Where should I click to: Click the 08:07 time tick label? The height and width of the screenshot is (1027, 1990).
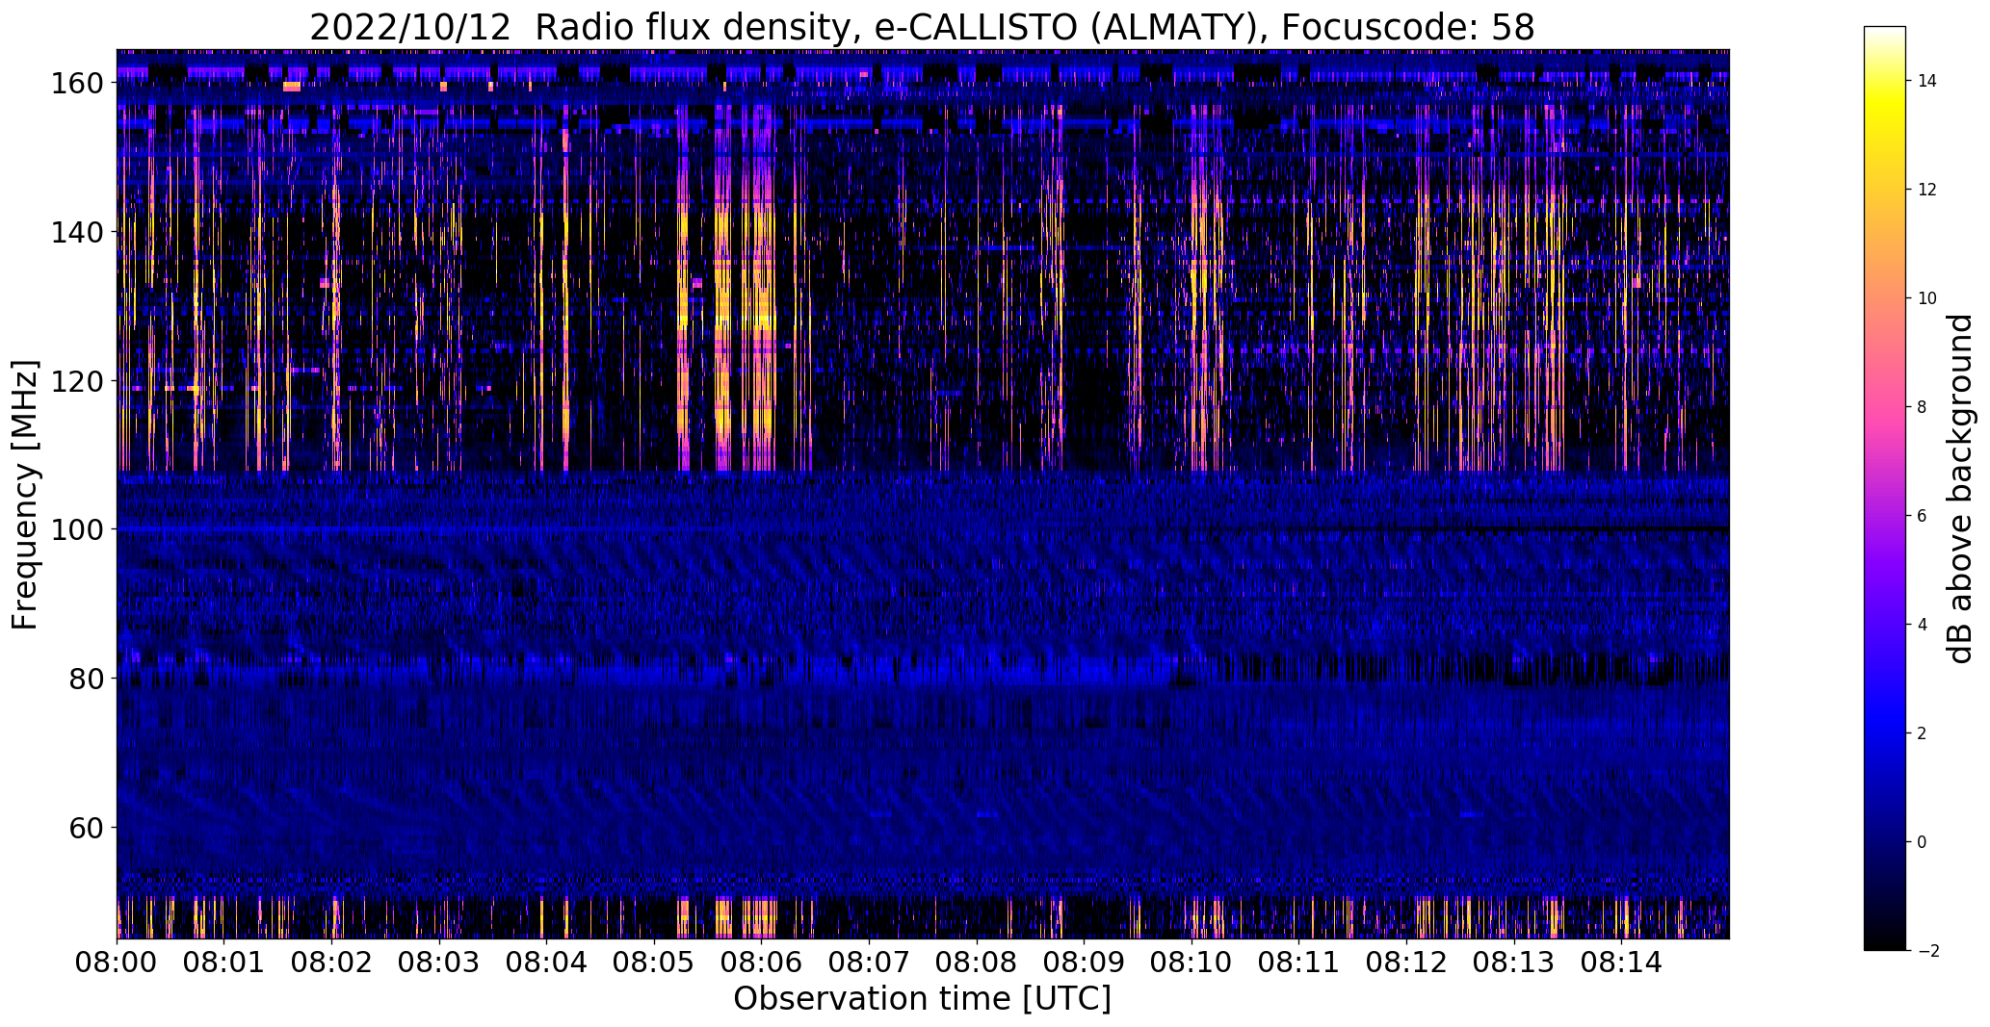tap(870, 962)
